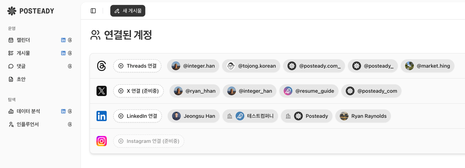
Task: Select the @tojong.korean Threads account chip
Action: coord(251,66)
